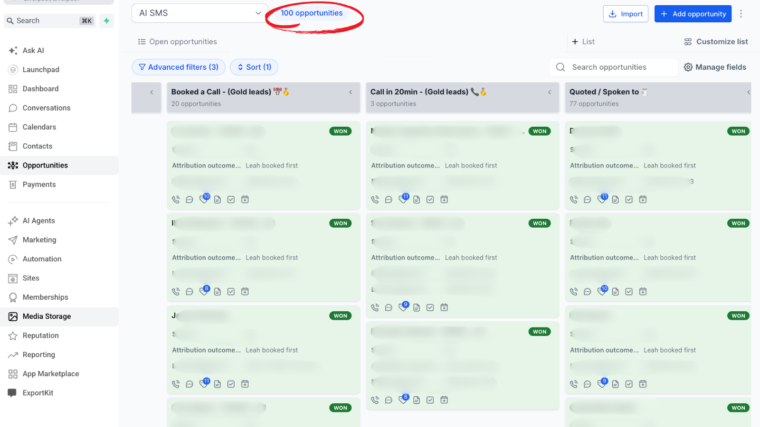Click task checkbox icon on first Call in 20min card
Image resolution: width=760 pixels, height=427 pixels.
click(430, 200)
